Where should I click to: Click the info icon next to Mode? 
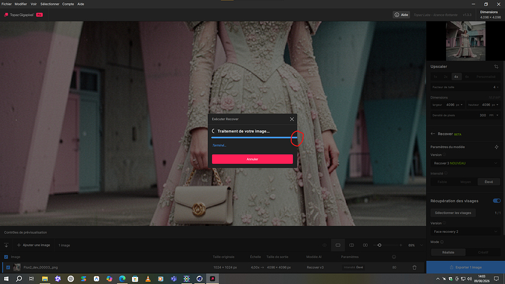442,242
